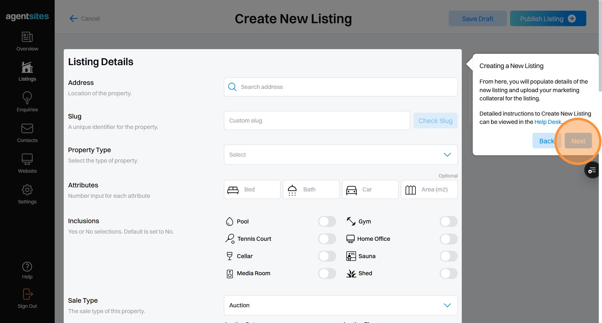This screenshot has height=323, width=602.
Task: Open the floating checklist widget icon
Action: [x=592, y=170]
